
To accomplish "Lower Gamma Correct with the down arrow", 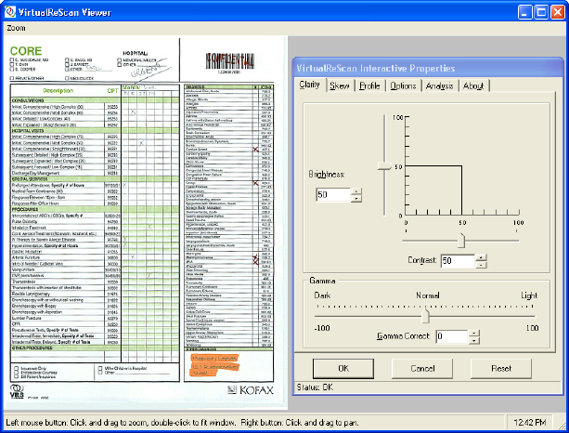I will (475, 340).
